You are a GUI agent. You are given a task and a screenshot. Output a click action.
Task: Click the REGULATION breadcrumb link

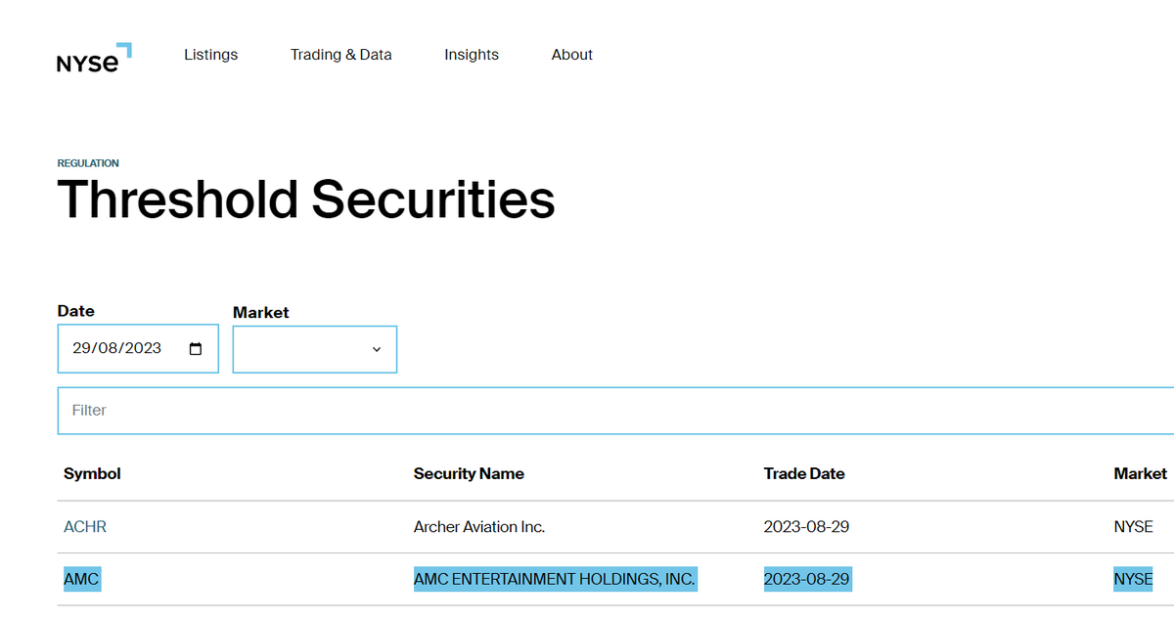point(88,163)
